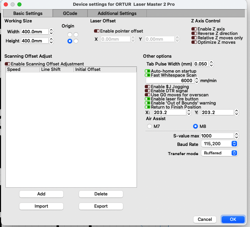Open the GCode tab
This screenshot has height=227, width=250.
point(70,13)
